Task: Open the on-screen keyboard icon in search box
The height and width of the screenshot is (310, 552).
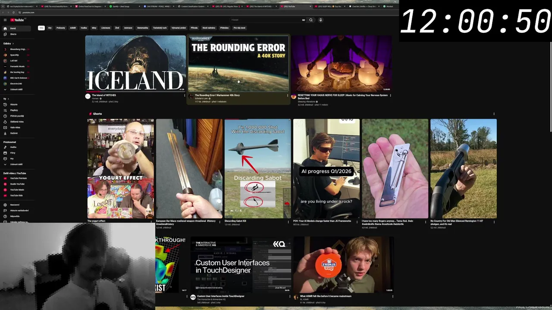Action: click(304, 20)
